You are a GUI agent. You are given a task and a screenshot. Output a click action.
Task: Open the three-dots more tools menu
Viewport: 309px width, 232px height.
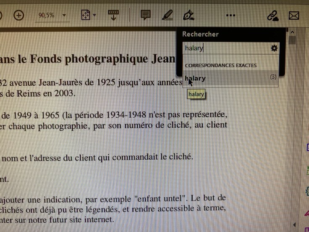pyautogui.click(x=230, y=16)
